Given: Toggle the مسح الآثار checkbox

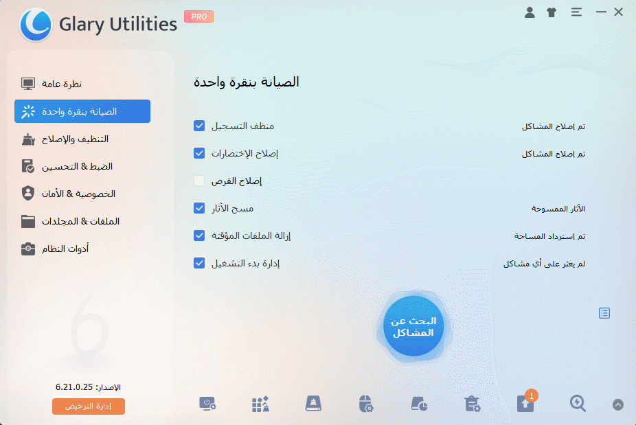Looking at the screenshot, I should [x=199, y=208].
